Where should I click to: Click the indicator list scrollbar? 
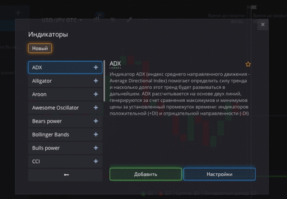tap(104, 80)
